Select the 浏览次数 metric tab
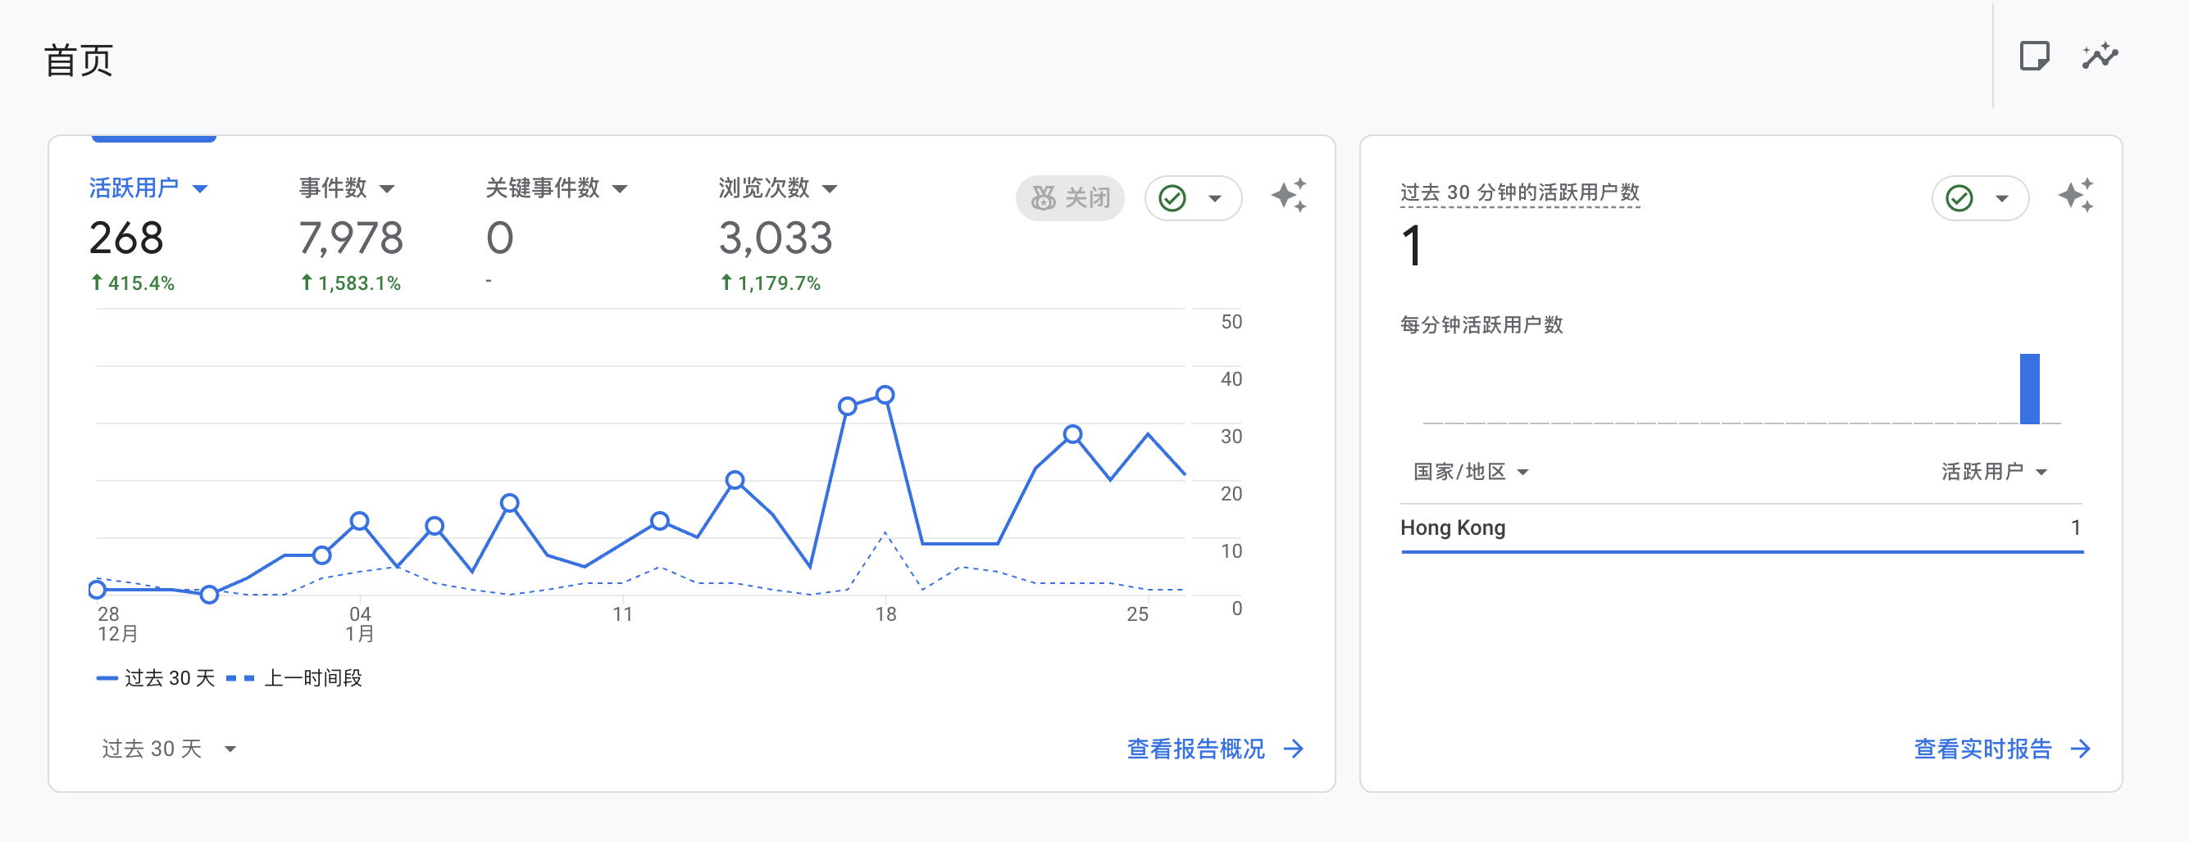Image resolution: width=2189 pixels, height=842 pixels. pos(776,188)
